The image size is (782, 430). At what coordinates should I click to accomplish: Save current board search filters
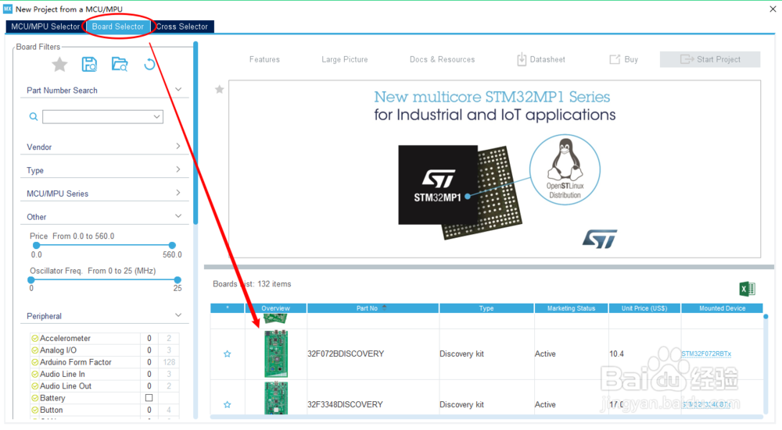(x=89, y=64)
